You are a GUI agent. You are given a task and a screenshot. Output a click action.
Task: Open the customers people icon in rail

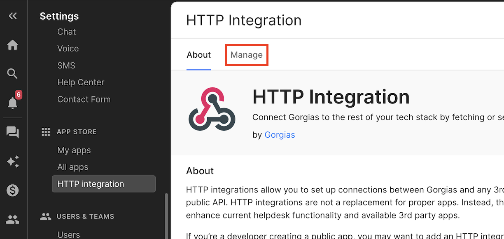13,220
